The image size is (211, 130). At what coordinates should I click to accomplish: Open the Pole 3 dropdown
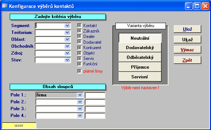tap(80, 109)
